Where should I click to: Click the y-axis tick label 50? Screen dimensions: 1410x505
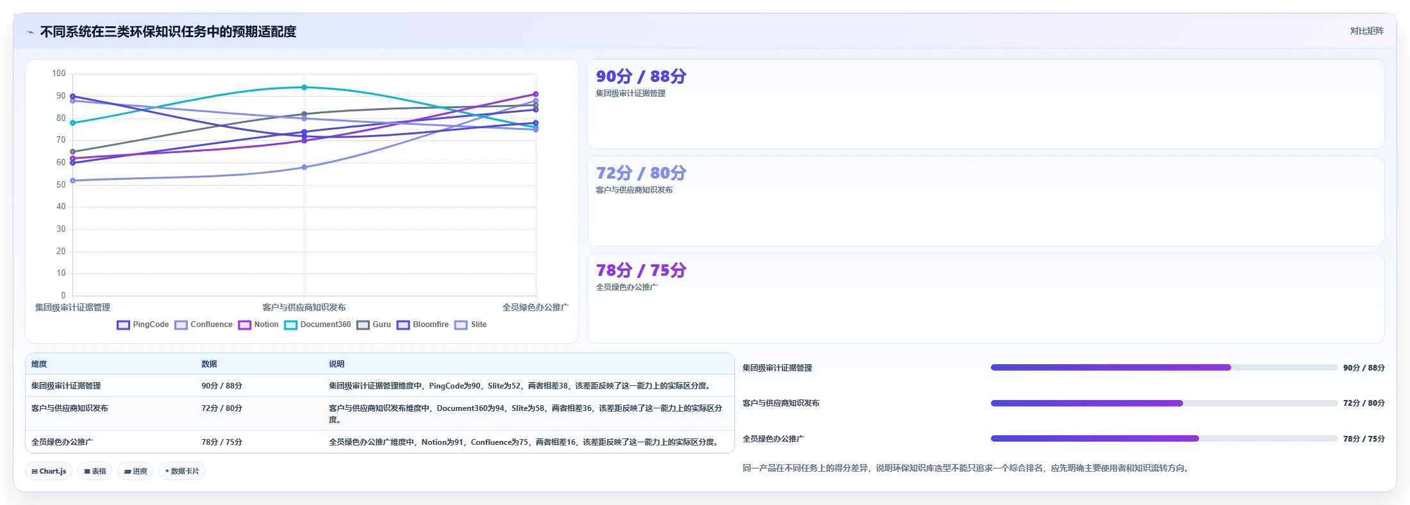click(x=61, y=184)
